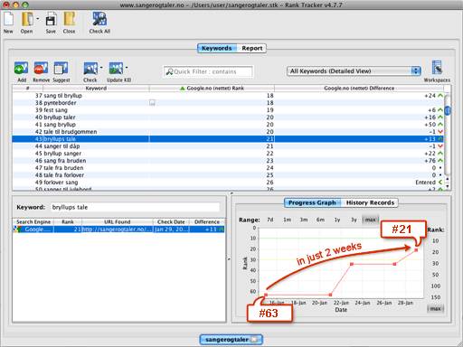This screenshot has height=347, width=463.
Task: Set graph range to 3y
Action: click(x=354, y=220)
